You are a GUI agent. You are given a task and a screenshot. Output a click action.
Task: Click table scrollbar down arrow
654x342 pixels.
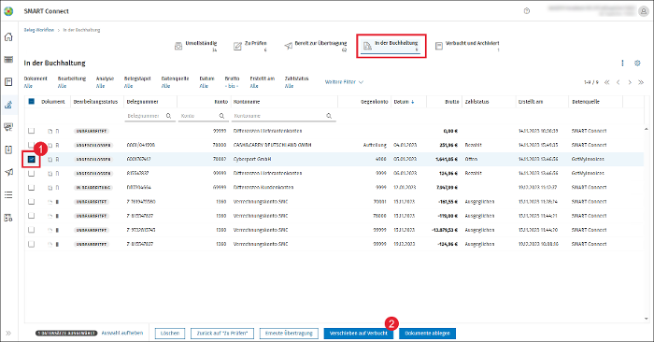(x=647, y=319)
